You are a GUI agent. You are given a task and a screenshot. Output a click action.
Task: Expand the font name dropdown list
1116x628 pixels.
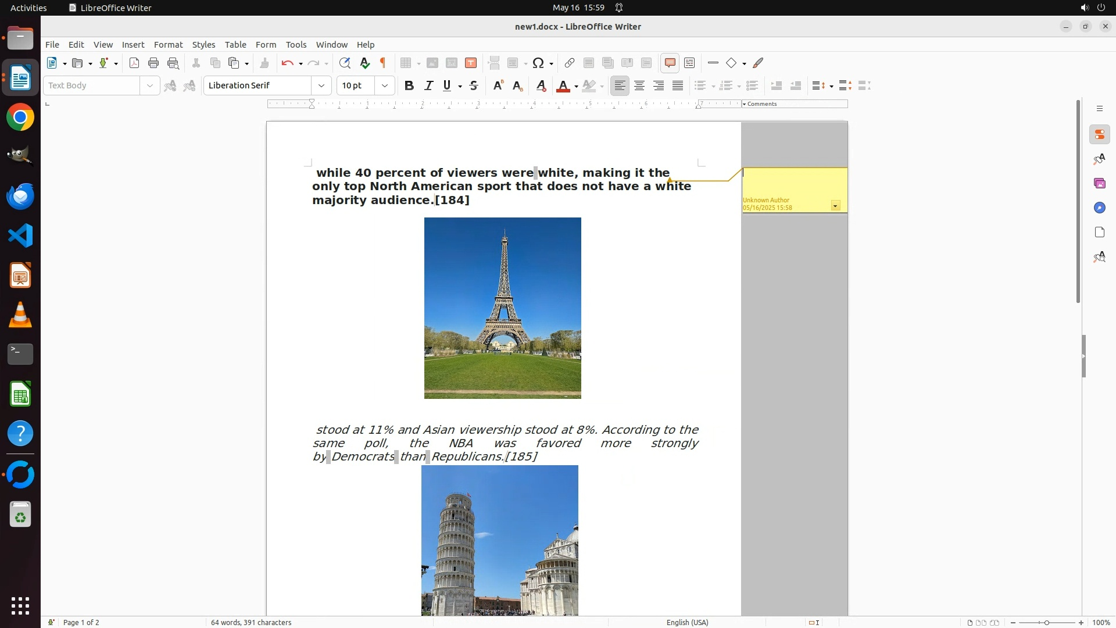[x=321, y=86]
